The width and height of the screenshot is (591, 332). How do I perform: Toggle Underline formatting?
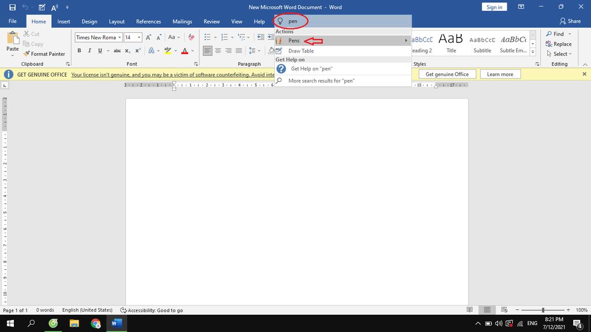tap(100, 51)
